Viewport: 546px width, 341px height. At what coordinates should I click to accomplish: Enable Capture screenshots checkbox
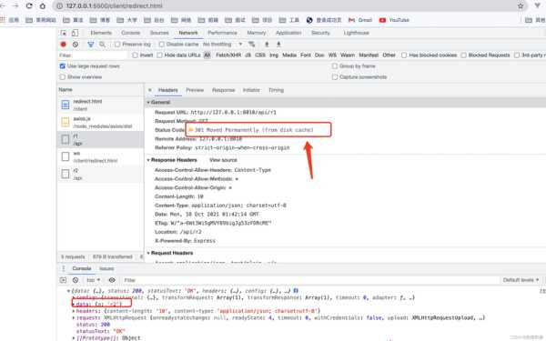(335, 77)
